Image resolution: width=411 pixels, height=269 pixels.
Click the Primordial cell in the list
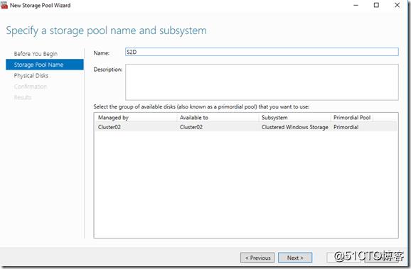point(346,127)
